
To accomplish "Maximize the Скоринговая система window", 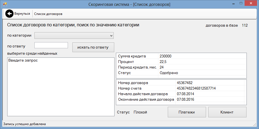I will click(x=241, y=3).
